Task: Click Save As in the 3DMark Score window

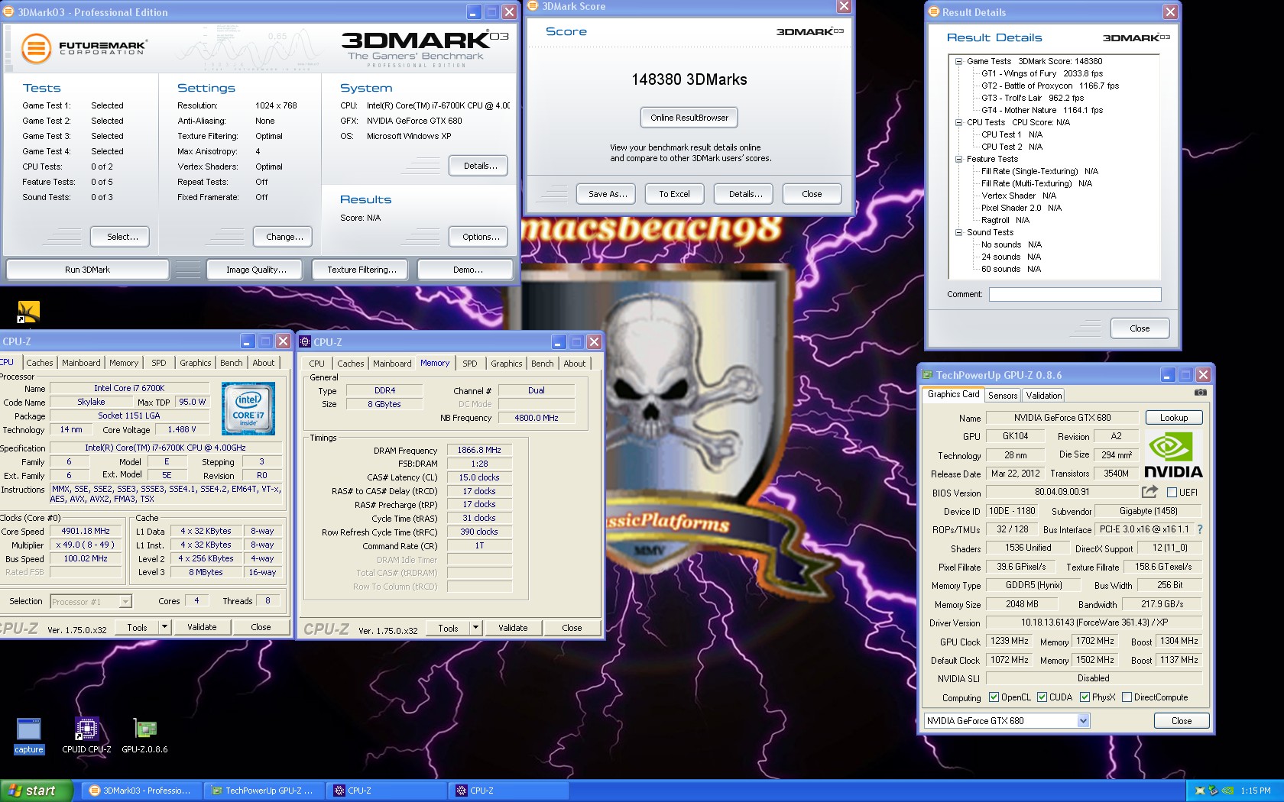Action: coord(608,194)
